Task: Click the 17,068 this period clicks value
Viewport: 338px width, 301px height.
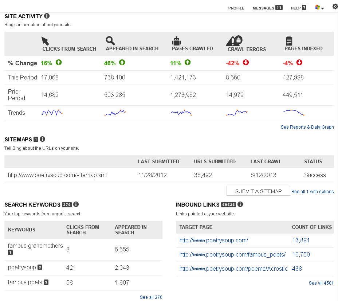Action: click(x=50, y=77)
